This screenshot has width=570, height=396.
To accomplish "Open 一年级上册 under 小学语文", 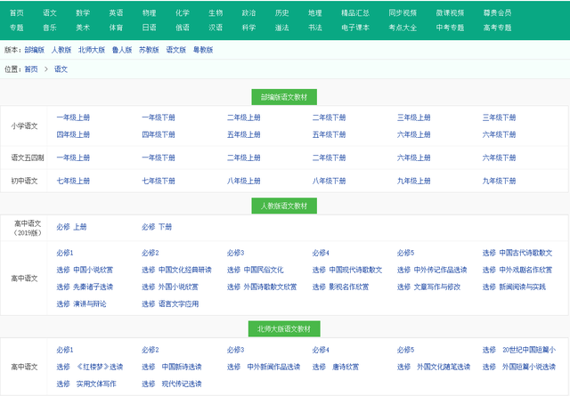I will 73,117.
